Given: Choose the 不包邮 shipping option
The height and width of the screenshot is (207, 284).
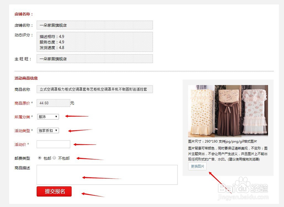Looking at the screenshot, I should coord(55,158).
